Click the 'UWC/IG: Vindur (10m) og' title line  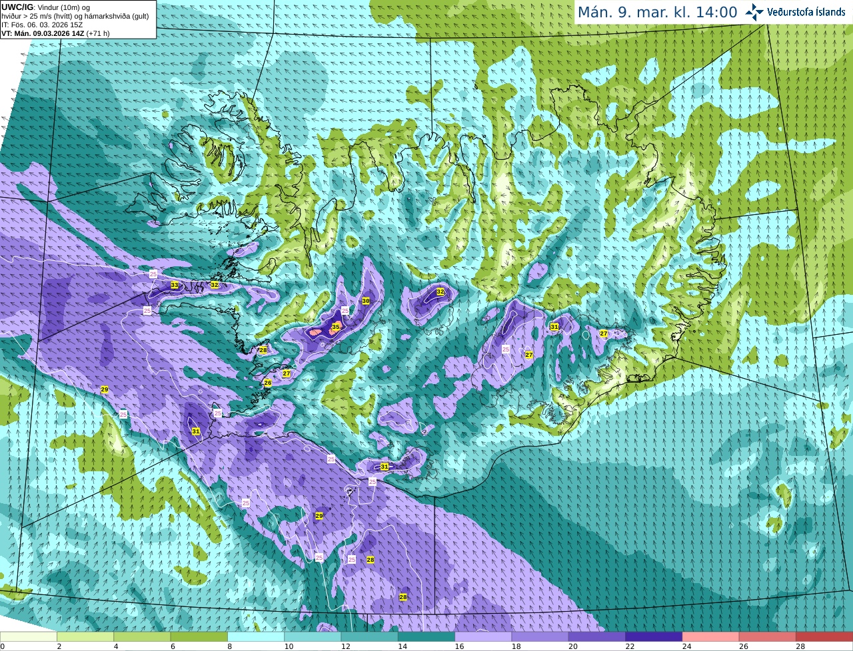click(x=46, y=7)
